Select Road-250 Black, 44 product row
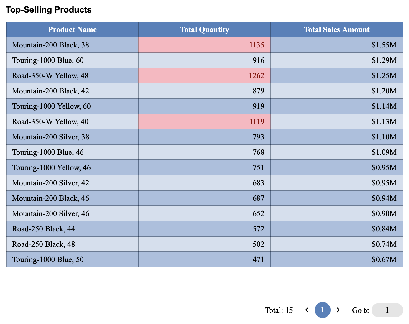The height and width of the screenshot is (324, 409). [44, 229]
